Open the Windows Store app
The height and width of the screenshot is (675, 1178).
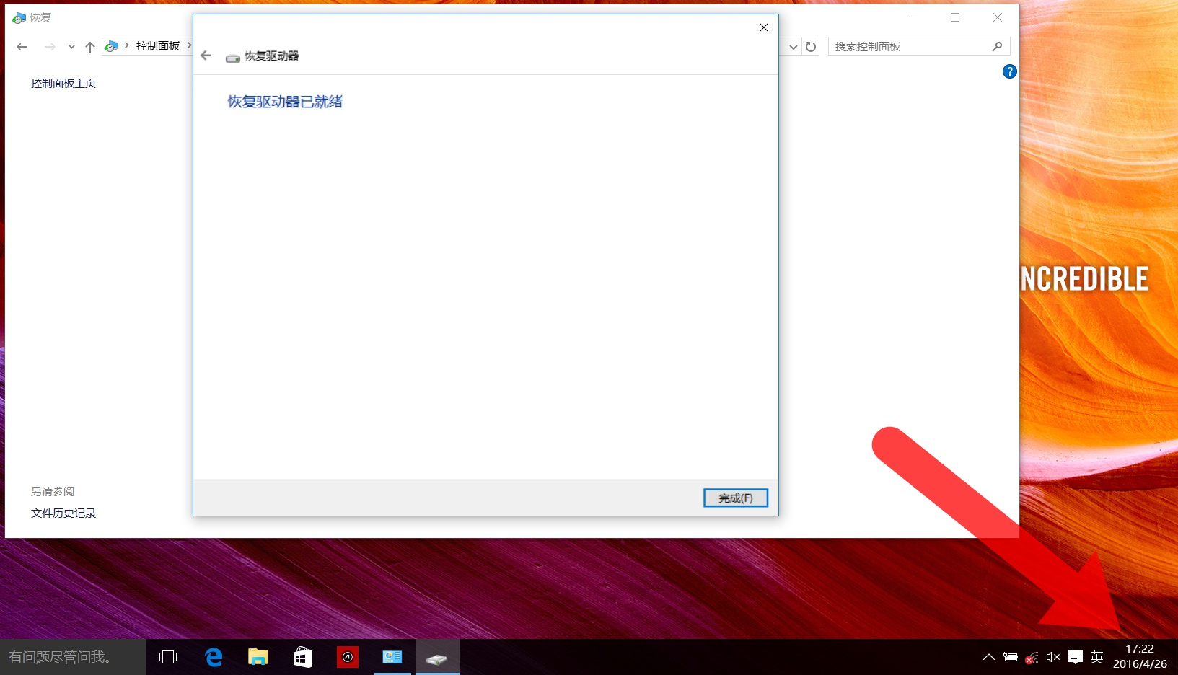coord(302,656)
